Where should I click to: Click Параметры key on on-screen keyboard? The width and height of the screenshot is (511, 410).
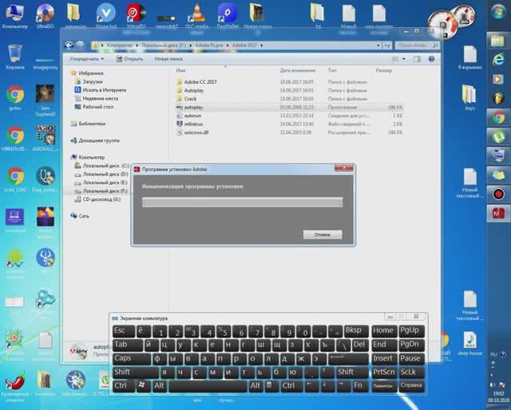click(x=384, y=386)
